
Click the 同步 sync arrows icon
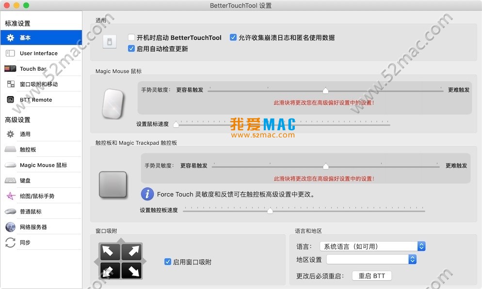11,243
